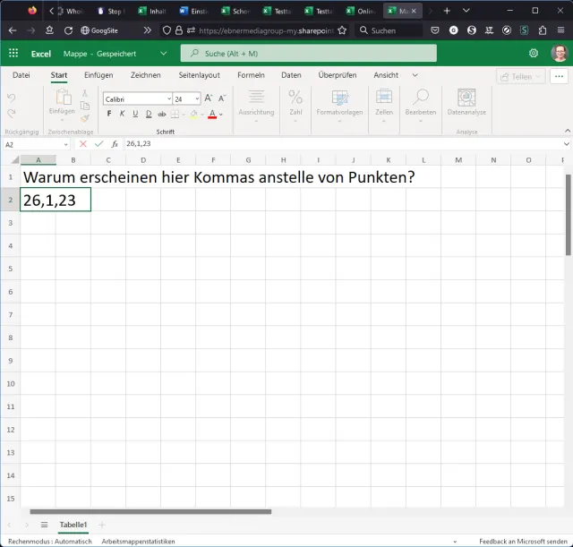Click the Excel settings gear icon
The height and width of the screenshot is (547, 573).
(534, 54)
